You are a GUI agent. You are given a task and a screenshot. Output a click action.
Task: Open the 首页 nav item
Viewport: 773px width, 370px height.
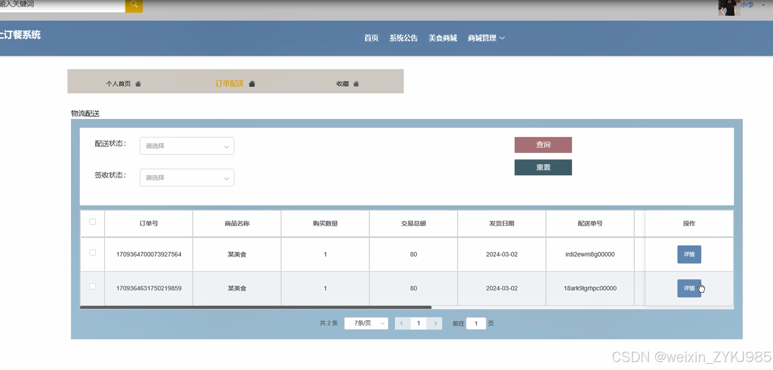click(x=371, y=38)
